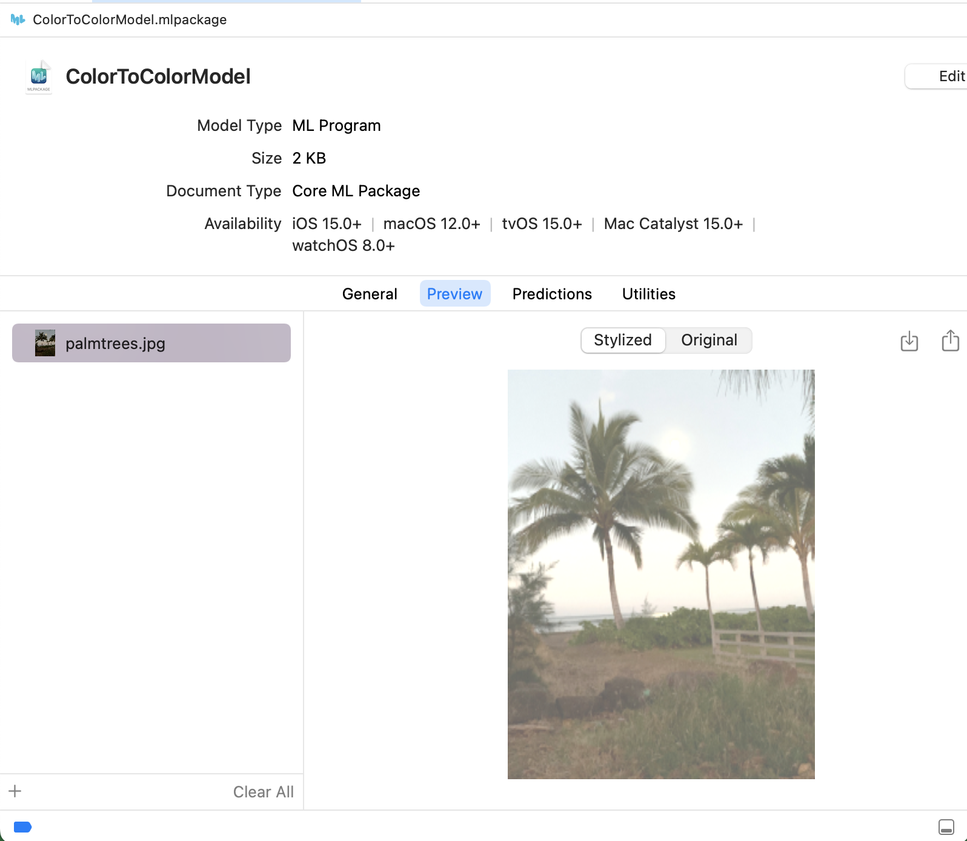The image size is (967, 841).
Task: Click the mlpackage icon in title bar
Action: 18,19
